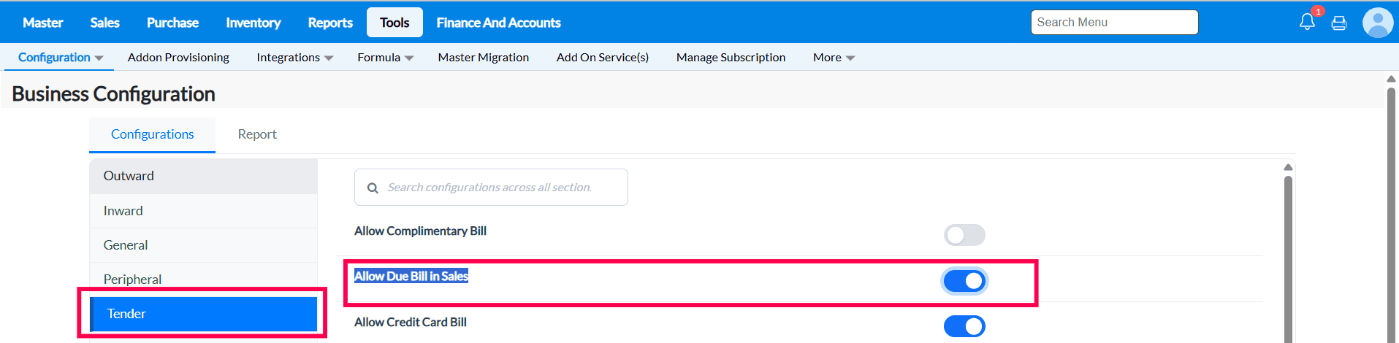Open Manage Subscription link
This screenshot has height=343, width=1399.
tap(731, 58)
